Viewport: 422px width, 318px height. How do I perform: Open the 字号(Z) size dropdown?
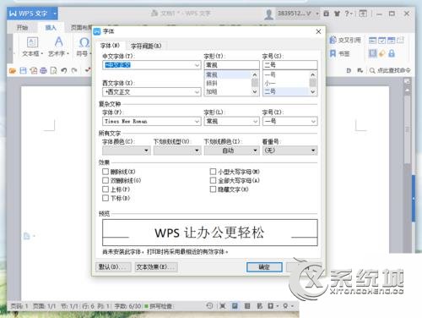tap(313, 121)
